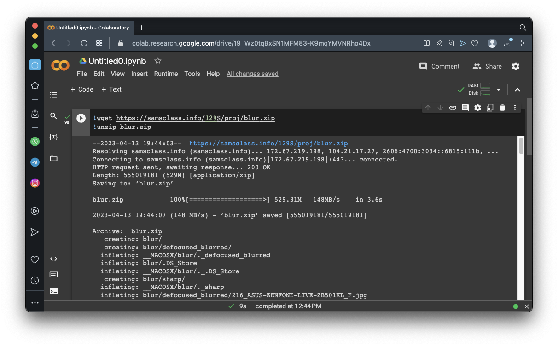This screenshot has height=346, width=558.
Task: Copy link to cell
Action: [x=453, y=108]
